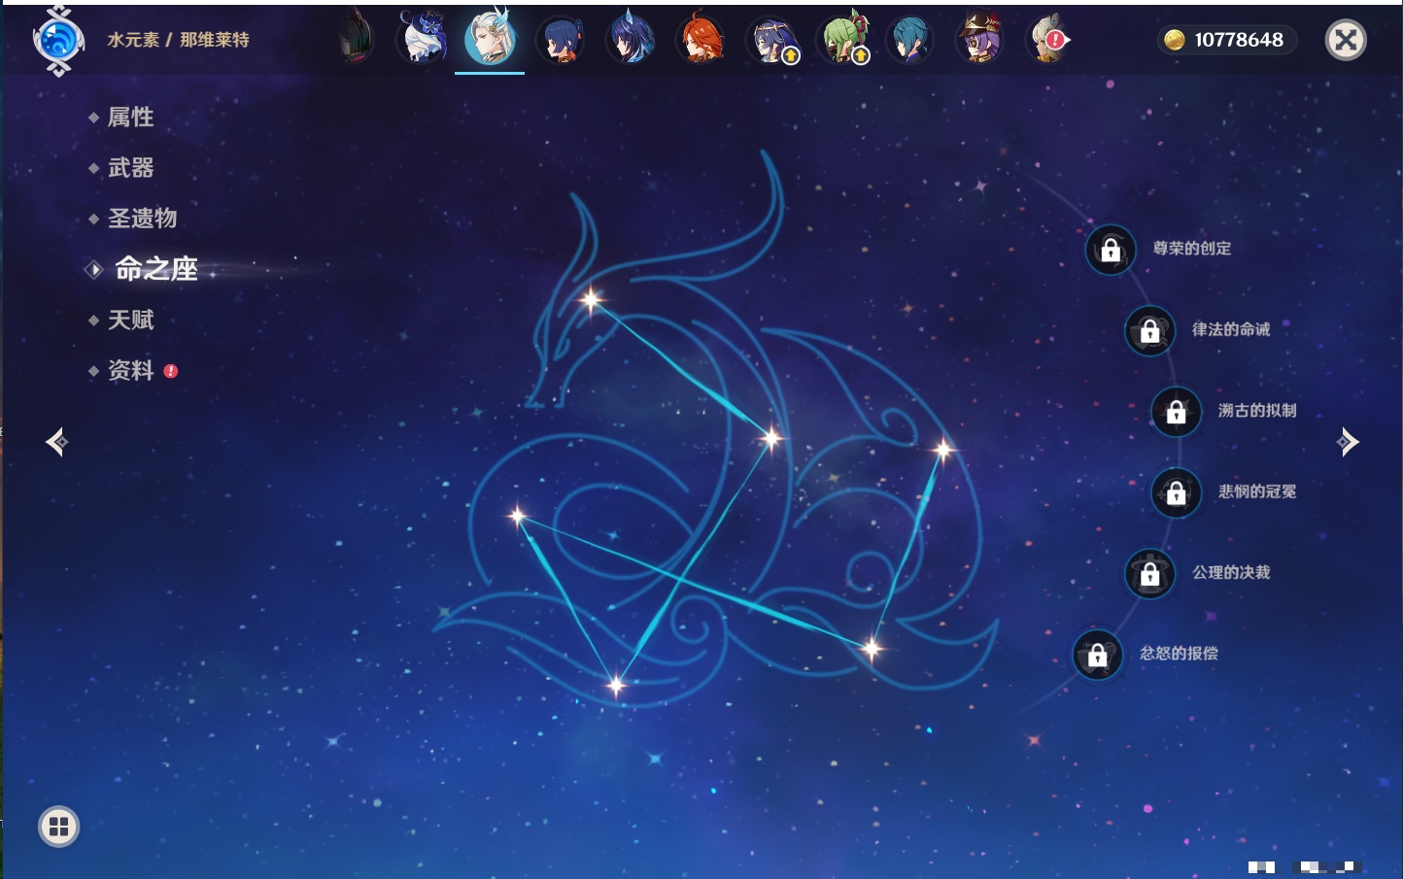Select the Layla avatar with upgrade arrow
Viewport: 1403px width, 879px height.
[x=770, y=41]
